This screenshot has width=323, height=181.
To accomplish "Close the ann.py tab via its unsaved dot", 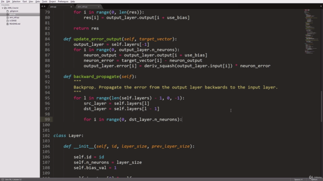I will pyautogui.click(x=71, y=7).
